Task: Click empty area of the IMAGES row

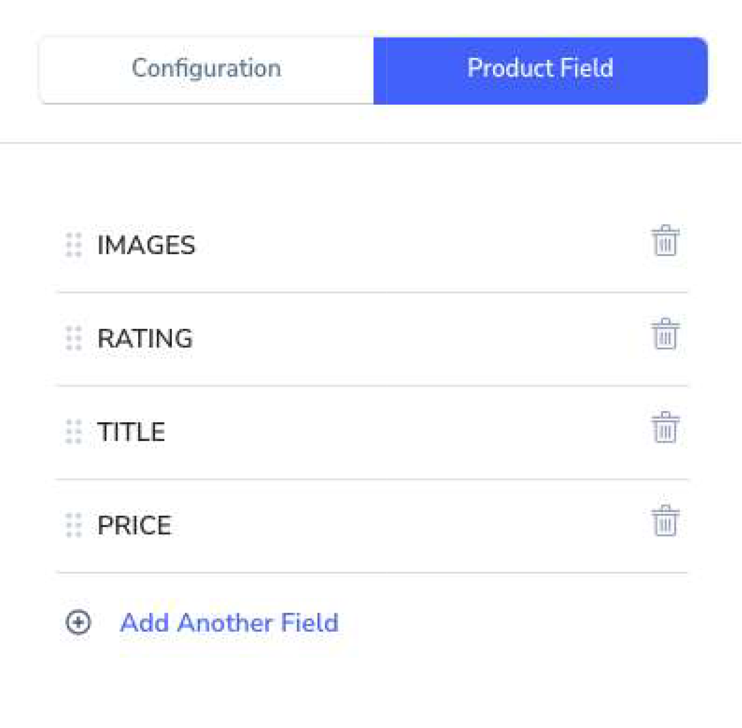Action: point(419,245)
